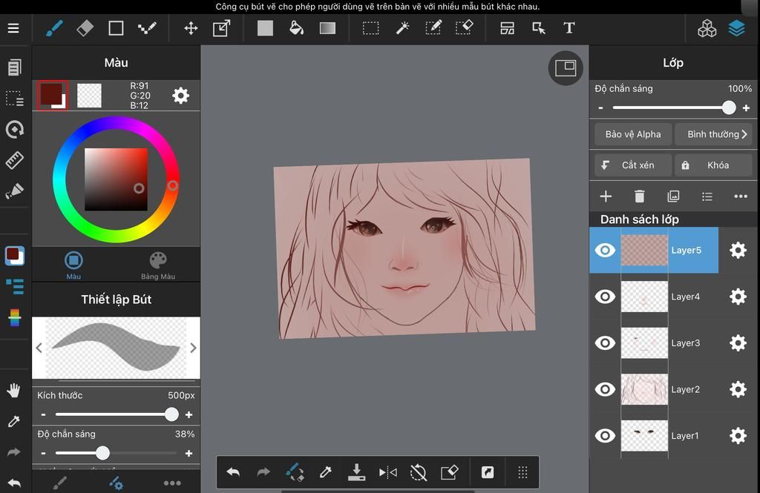Screen dimensions: 760x493
Task: Delete layer with trash icon
Action: tap(639, 196)
